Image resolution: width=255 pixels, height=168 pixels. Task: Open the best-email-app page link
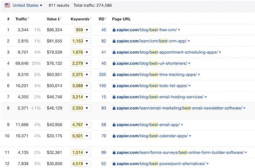pos(148,125)
